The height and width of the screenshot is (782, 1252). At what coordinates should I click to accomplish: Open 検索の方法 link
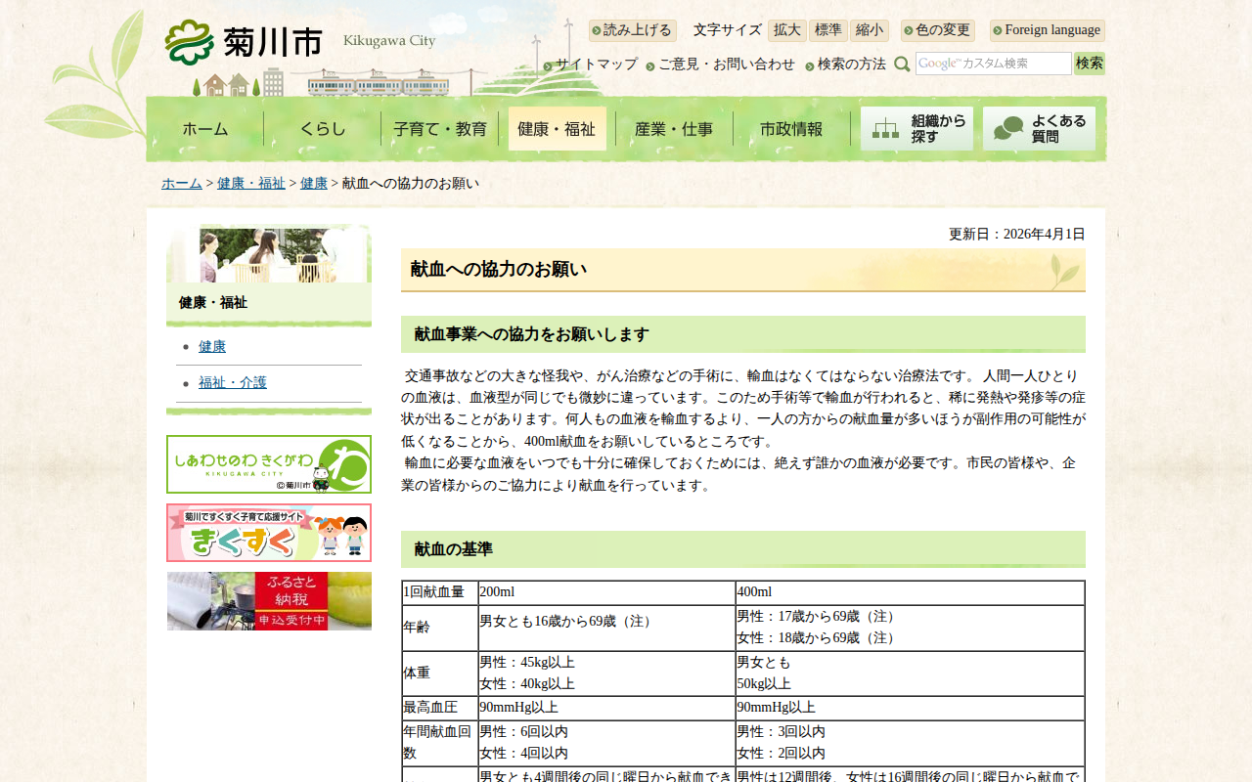pyautogui.click(x=852, y=65)
